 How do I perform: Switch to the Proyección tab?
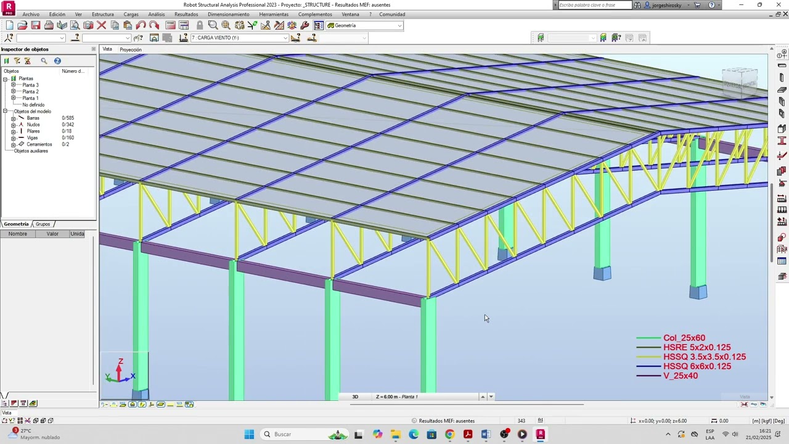[x=131, y=49]
